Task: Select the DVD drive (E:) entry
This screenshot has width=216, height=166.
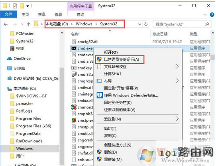Action: click(33, 78)
